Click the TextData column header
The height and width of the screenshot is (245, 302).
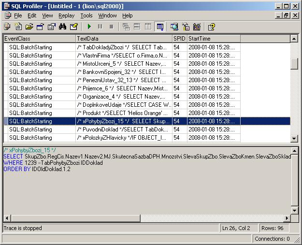pos(123,38)
